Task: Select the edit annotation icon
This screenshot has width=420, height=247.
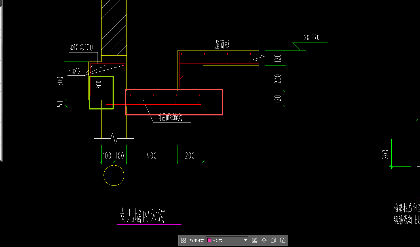Action: pos(254,240)
